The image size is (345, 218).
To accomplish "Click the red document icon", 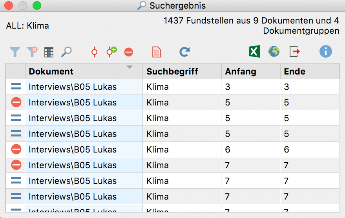I will click(157, 52).
